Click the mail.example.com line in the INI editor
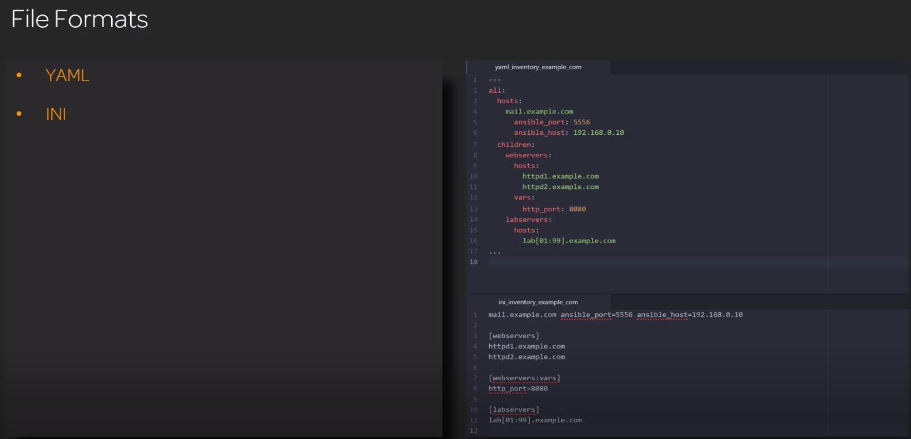Screen dimensions: 911x439 click(522, 315)
